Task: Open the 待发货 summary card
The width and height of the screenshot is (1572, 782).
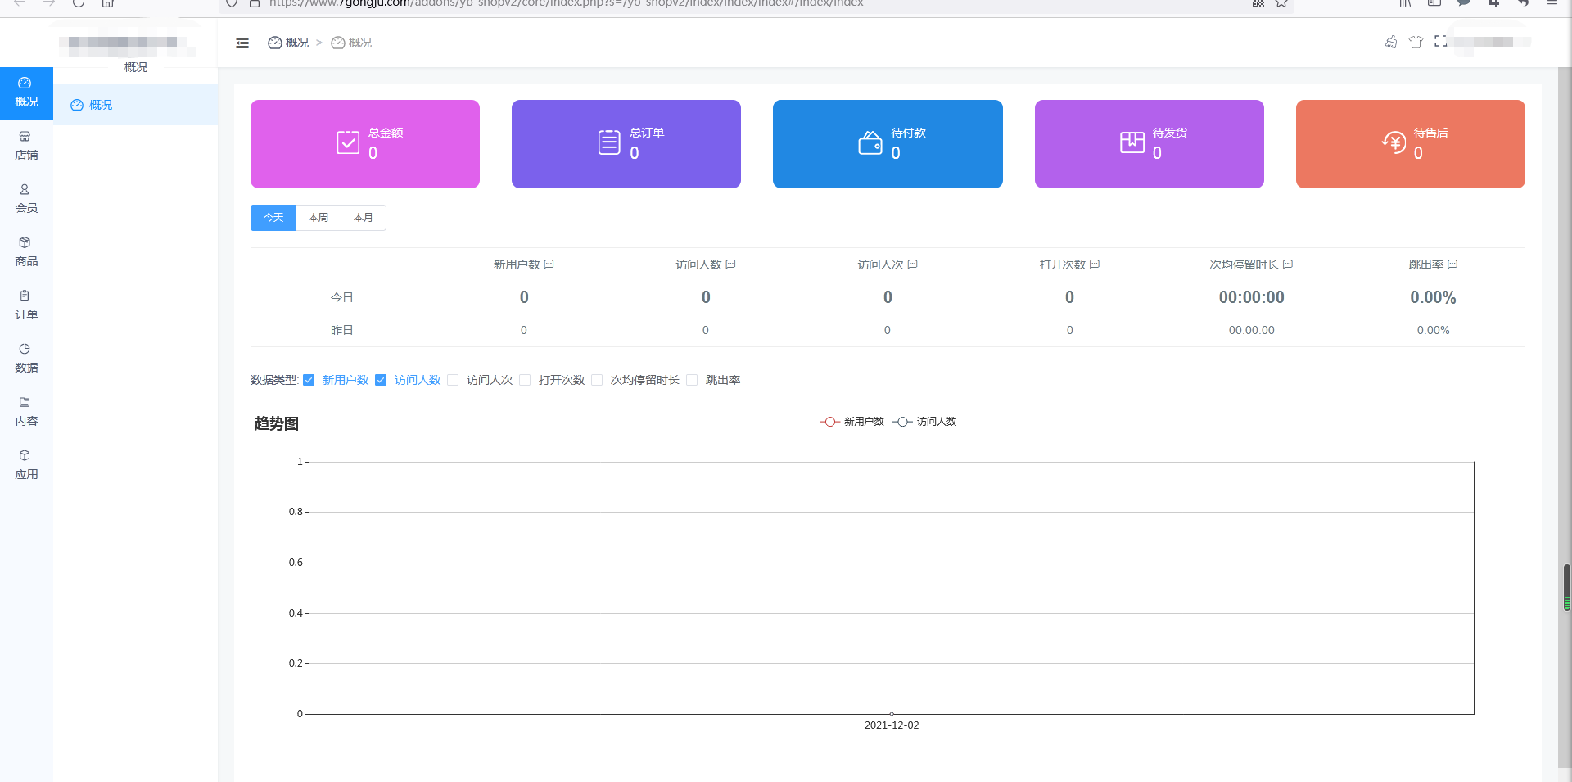Action: point(1150,144)
